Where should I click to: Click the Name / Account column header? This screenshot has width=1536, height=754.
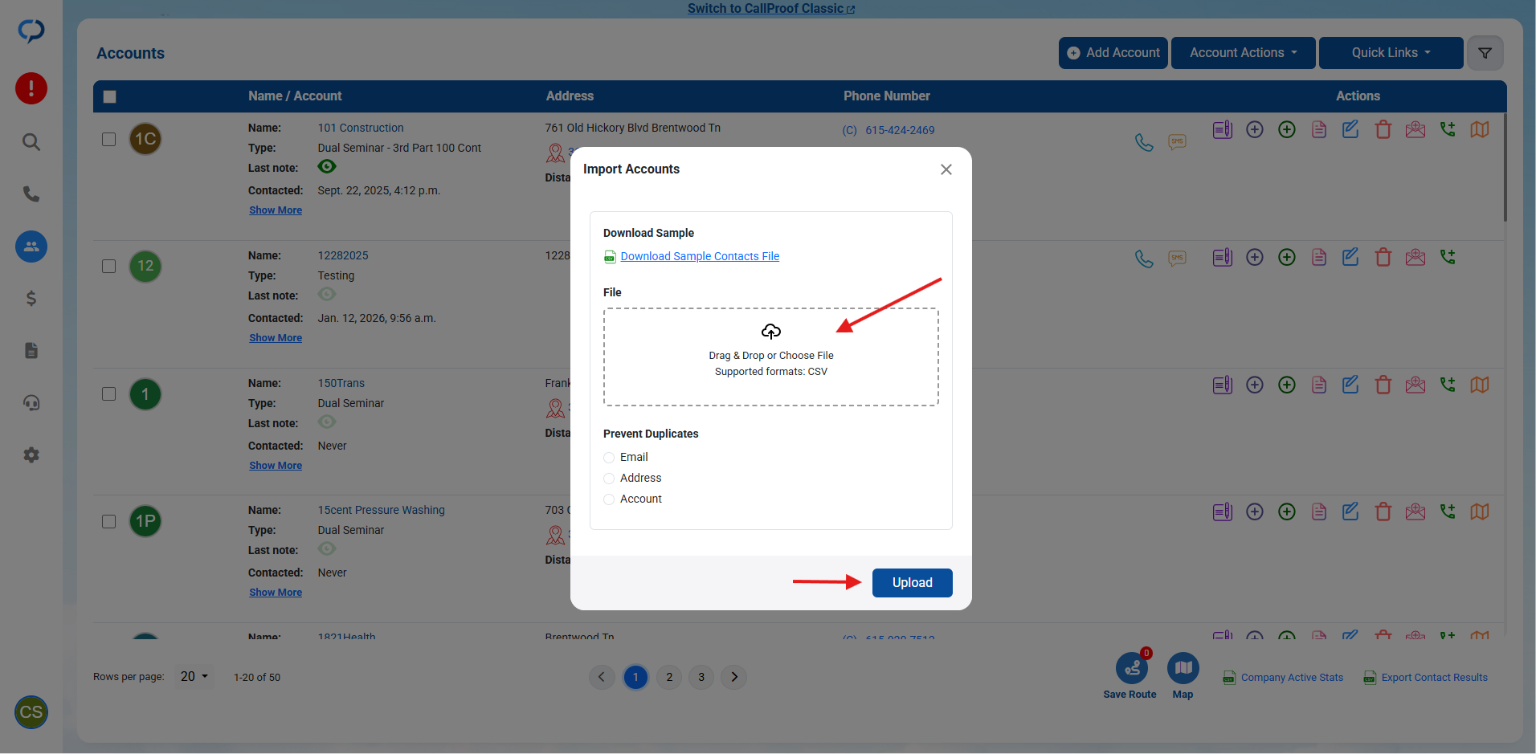point(295,96)
